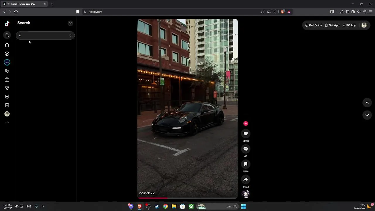Reload the TikTok page
Image resolution: width=375 pixels, height=211 pixels.
[16, 12]
